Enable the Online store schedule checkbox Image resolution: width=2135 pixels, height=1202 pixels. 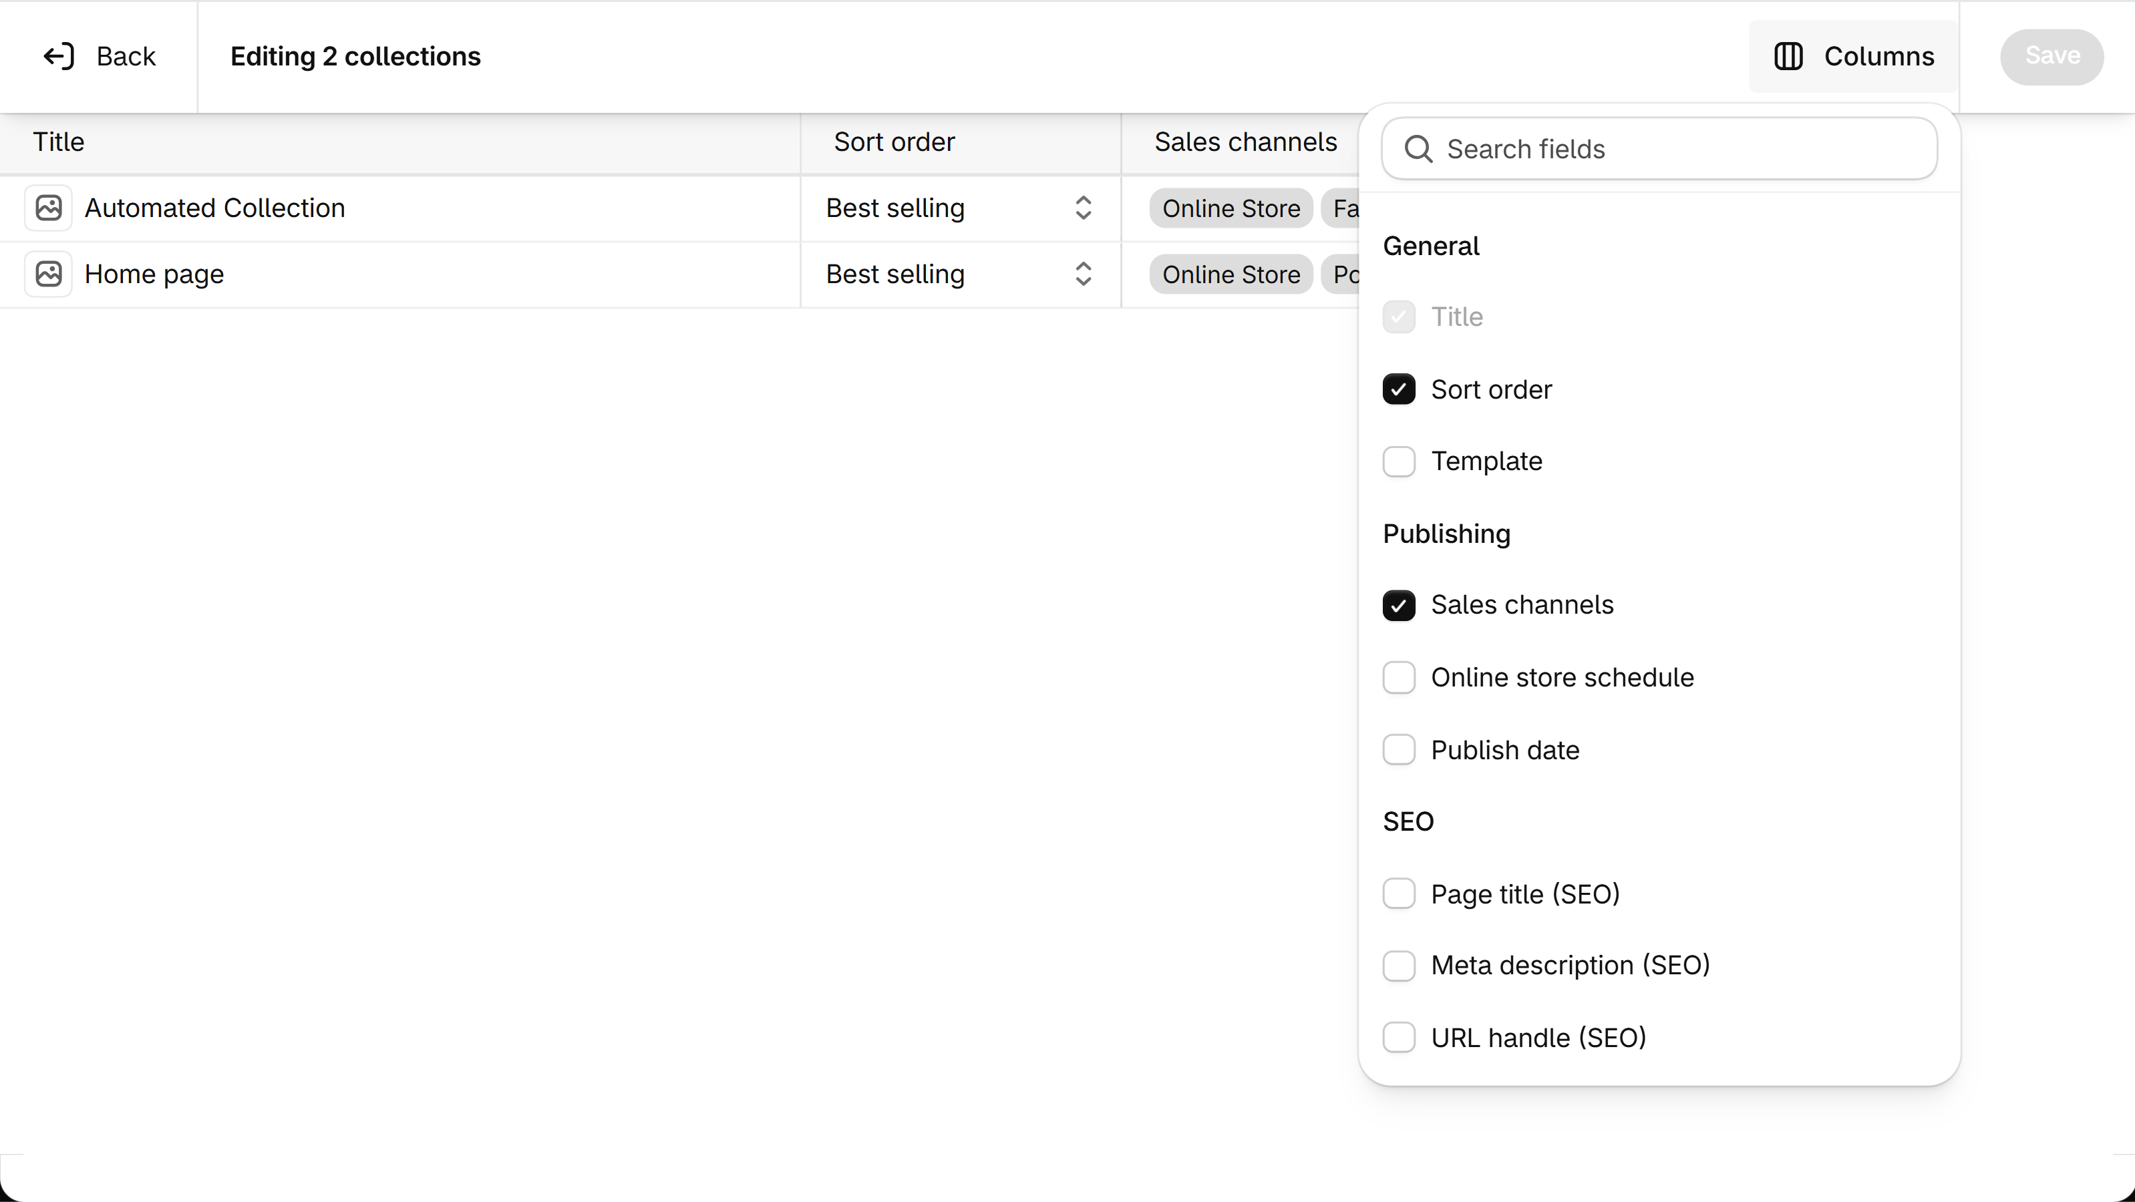(x=1399, y=678)
